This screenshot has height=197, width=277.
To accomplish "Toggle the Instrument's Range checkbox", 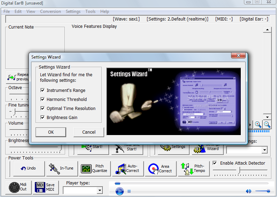I will (43, 90).
